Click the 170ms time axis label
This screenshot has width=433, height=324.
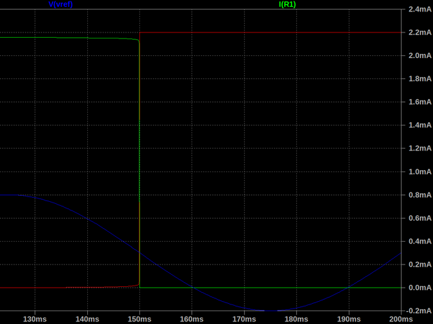coord(244,319)
